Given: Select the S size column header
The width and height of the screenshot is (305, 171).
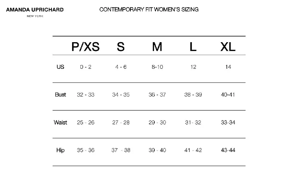Looking at the screenshot, I should pyautogui.click(x=121, y=47).
